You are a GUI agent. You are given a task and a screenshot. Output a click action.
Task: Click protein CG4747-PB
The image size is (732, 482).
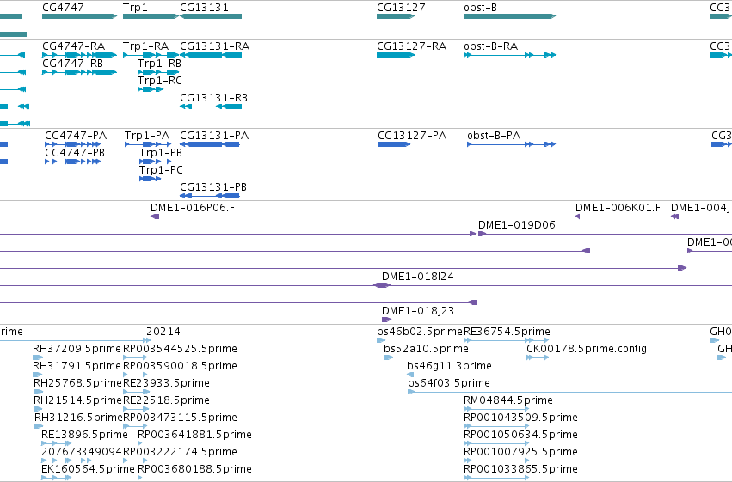(72, 162)
